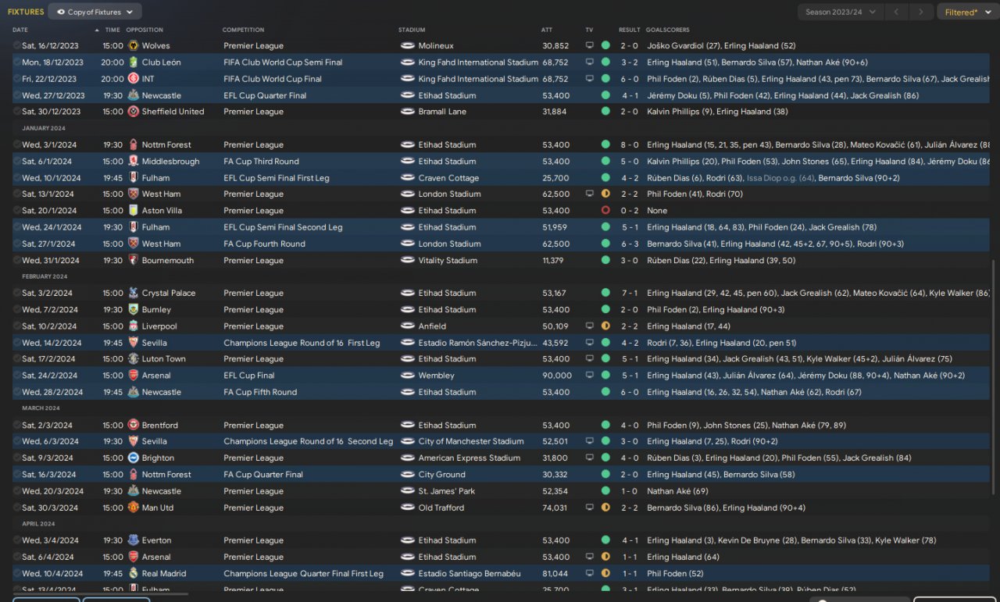Sort by the COMPETITION column header
1000x602 pixels.
click(243, 30)
